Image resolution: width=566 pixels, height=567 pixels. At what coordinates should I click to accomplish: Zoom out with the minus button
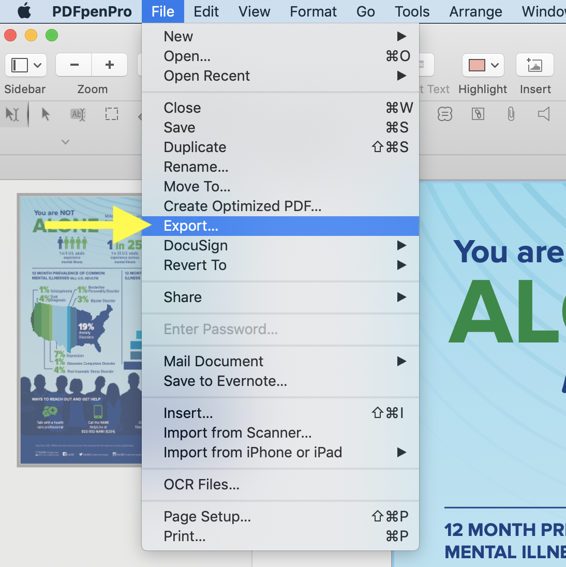(74, 65)
